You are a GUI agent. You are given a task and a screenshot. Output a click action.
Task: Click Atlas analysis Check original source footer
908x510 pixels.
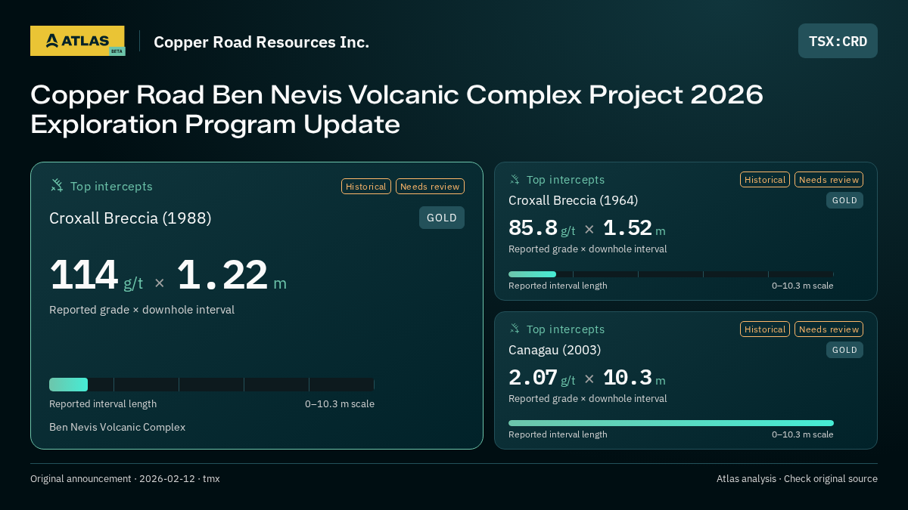click(x=797, y=479)
